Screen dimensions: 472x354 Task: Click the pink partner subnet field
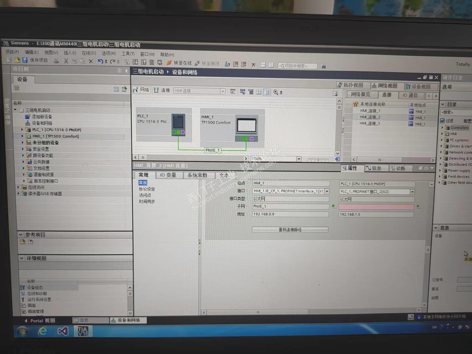376,207
